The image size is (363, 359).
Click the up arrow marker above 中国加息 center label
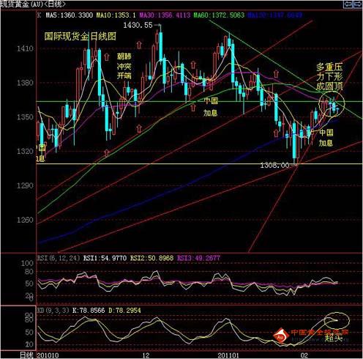(193, 65)
